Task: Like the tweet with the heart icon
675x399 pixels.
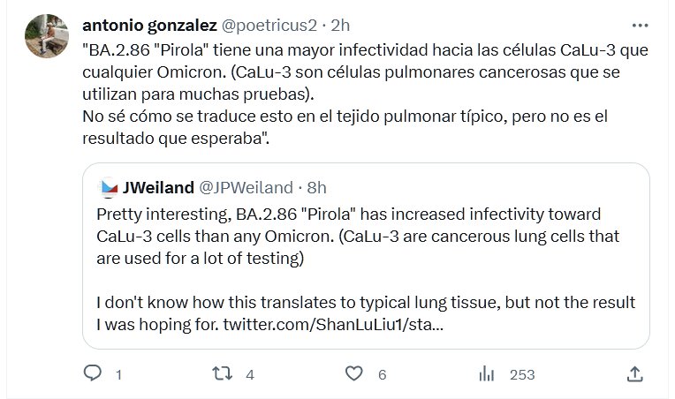Action: [354, 373]
